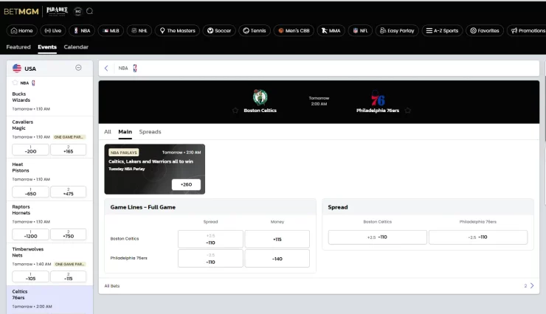Screen dimensions: 546x314
Task: Bet Cavaliers moneyline -200
Action: click(31, 150)
